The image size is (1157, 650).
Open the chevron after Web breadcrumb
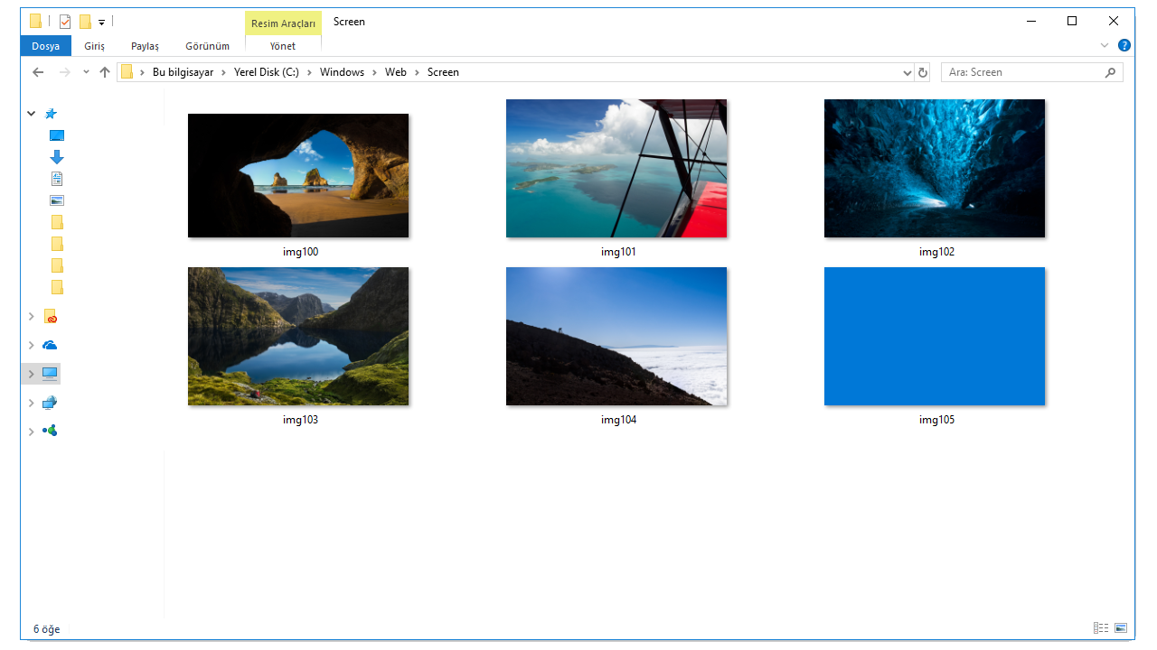tap(417, 72)
